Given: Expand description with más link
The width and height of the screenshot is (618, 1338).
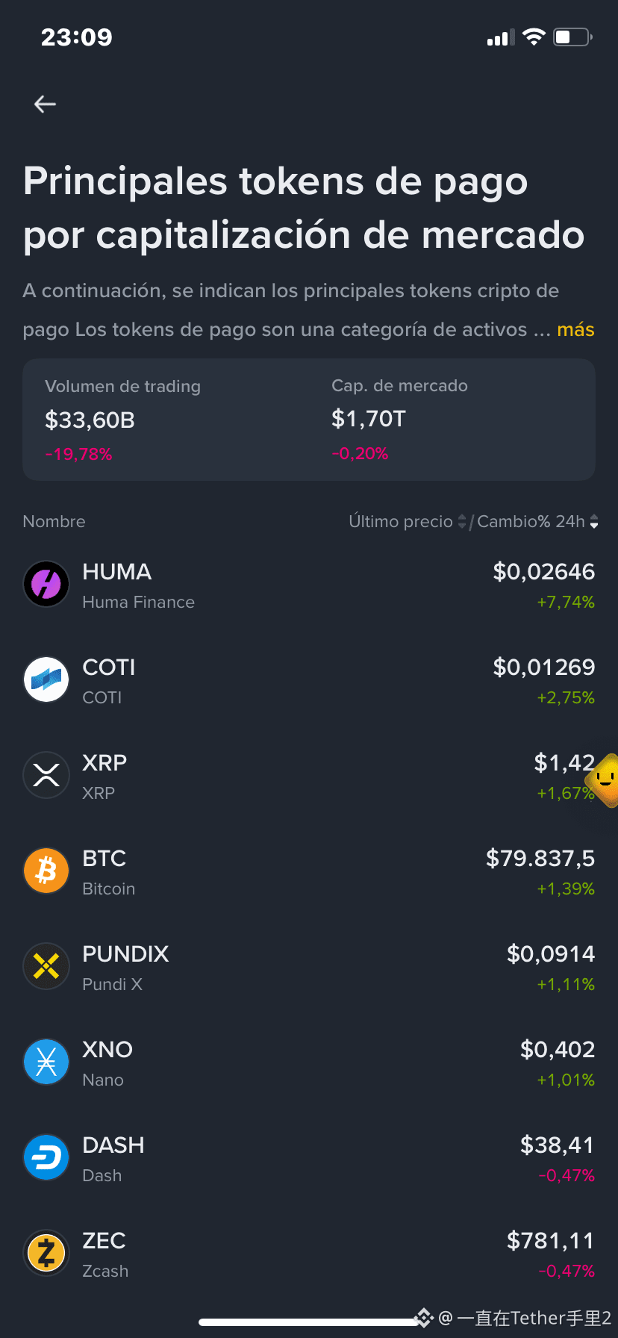Looking at the screenshot, I should tap(575, 329).
